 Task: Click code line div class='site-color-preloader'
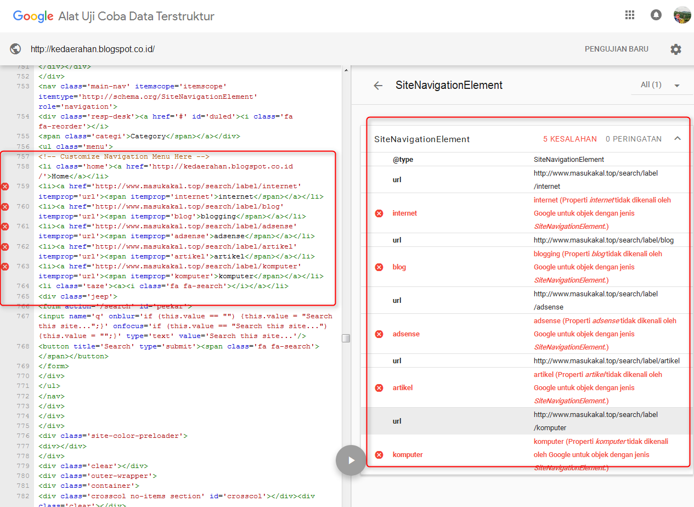click(x=113, y=436)
